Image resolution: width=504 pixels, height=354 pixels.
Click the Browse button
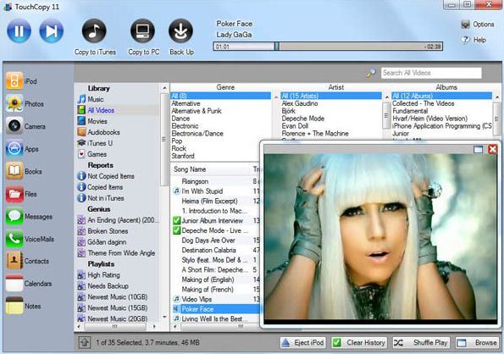(478, 343)
